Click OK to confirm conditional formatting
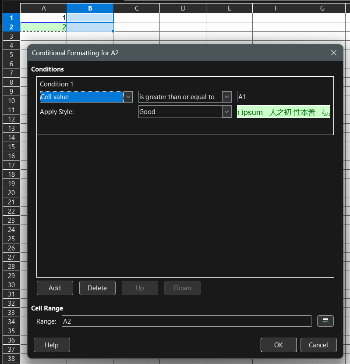 (278, 345)
